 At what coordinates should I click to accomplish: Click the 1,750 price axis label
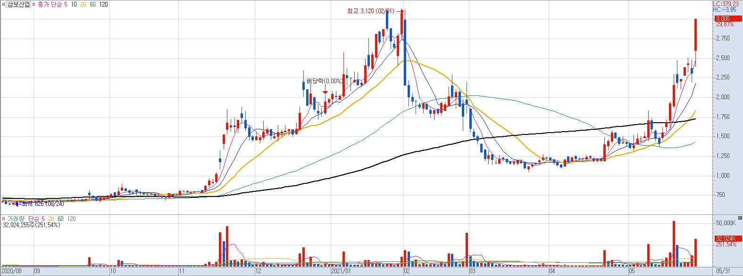click(x=723, y=117)
